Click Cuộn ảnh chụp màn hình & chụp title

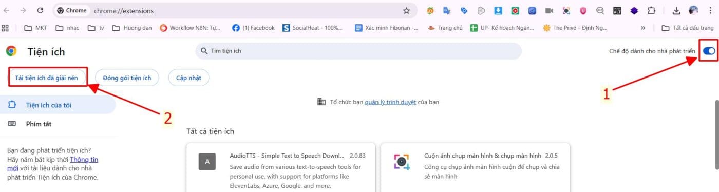483,156
